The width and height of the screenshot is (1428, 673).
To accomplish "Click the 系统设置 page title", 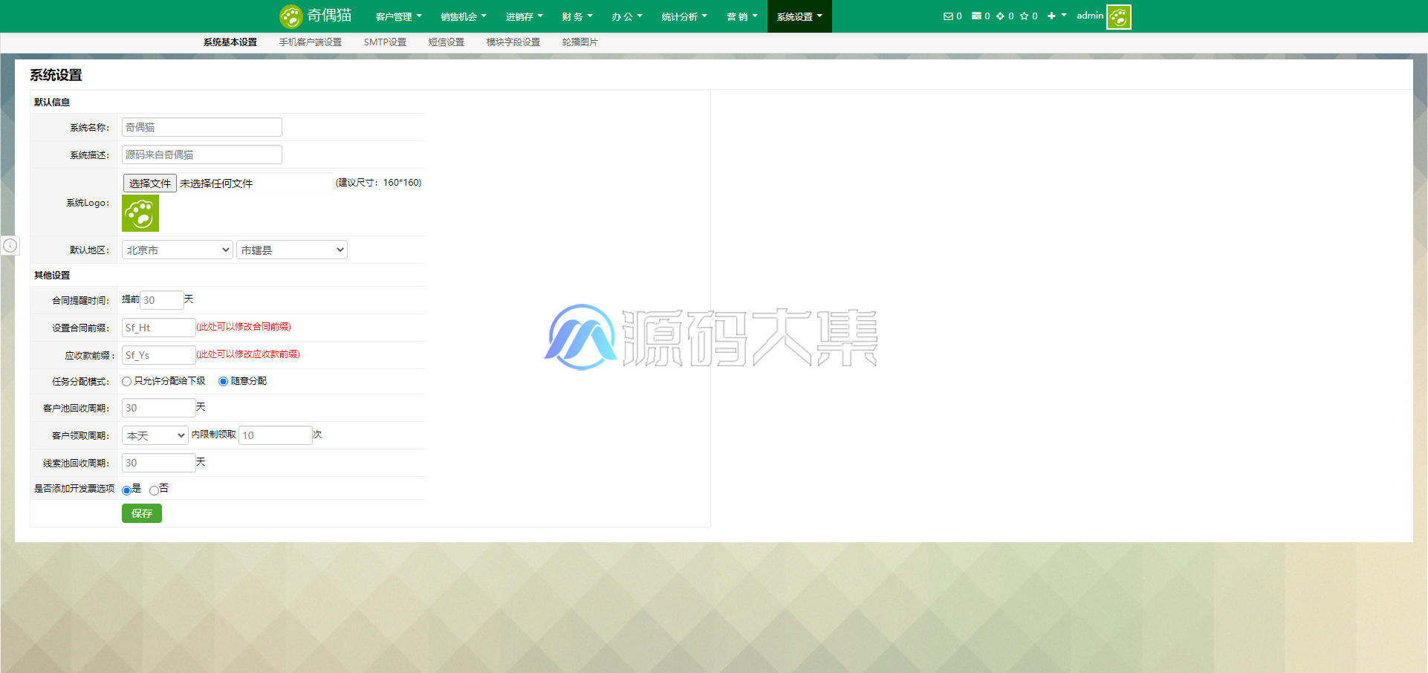I will [x=56, y=75].
